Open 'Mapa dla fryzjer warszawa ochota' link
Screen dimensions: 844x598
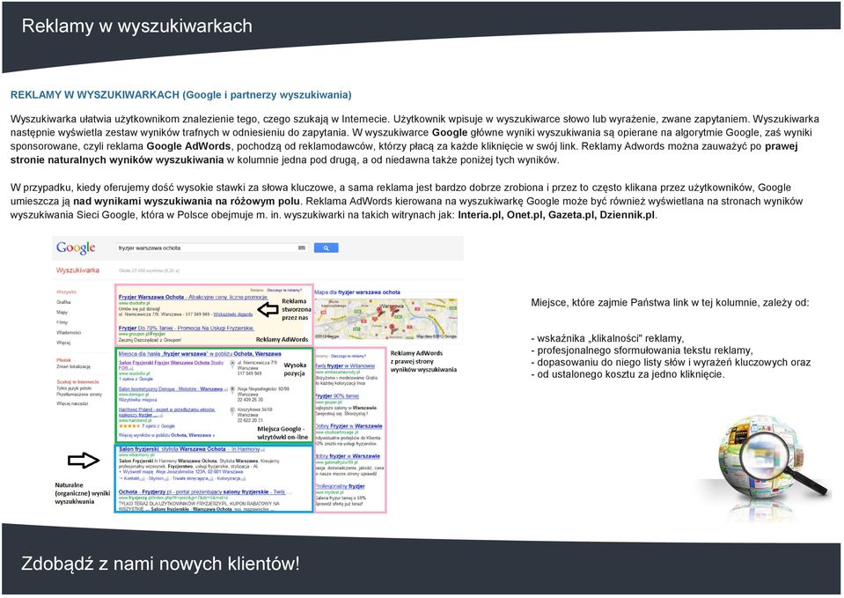point(357,292)
